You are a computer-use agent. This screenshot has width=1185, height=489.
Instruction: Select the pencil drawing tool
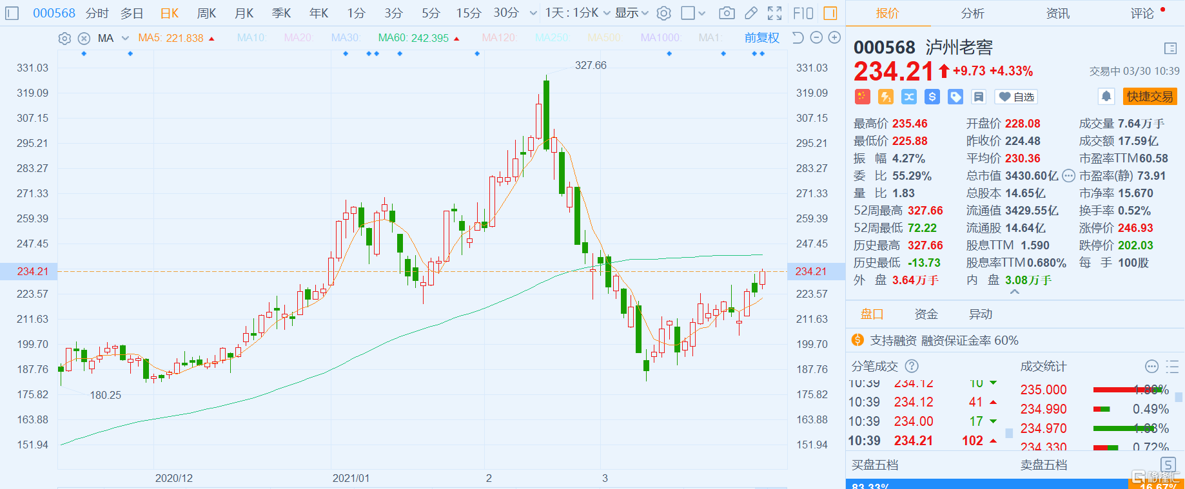pos(751,13)
